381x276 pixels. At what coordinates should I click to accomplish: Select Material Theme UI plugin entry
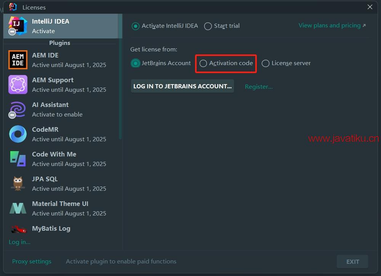(x=61, y=209)
